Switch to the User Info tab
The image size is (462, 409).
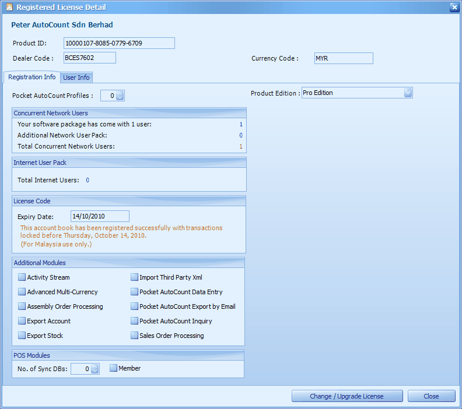point(76,77)
